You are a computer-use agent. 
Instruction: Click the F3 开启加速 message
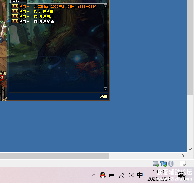(44, 22)
